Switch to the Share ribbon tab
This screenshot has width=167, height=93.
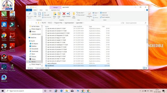(x=41, y=10)
